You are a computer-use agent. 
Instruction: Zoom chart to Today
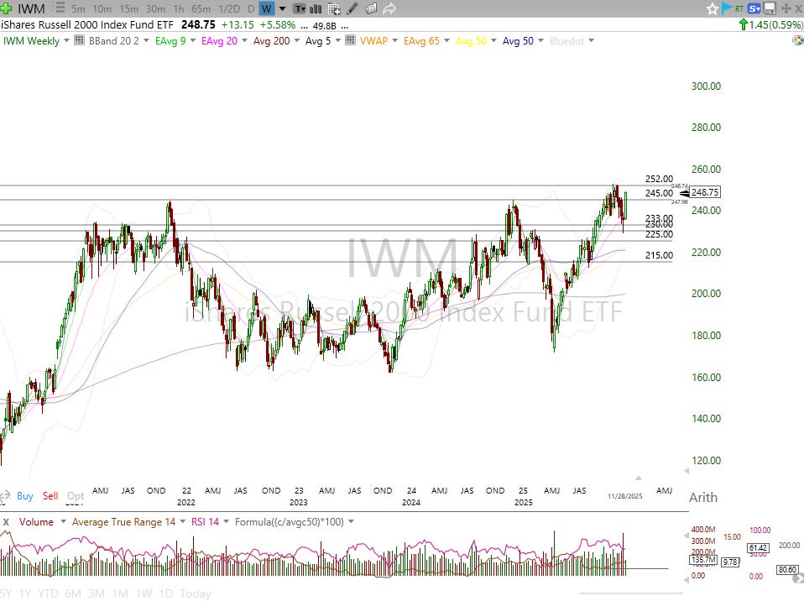tap(196, 593)
